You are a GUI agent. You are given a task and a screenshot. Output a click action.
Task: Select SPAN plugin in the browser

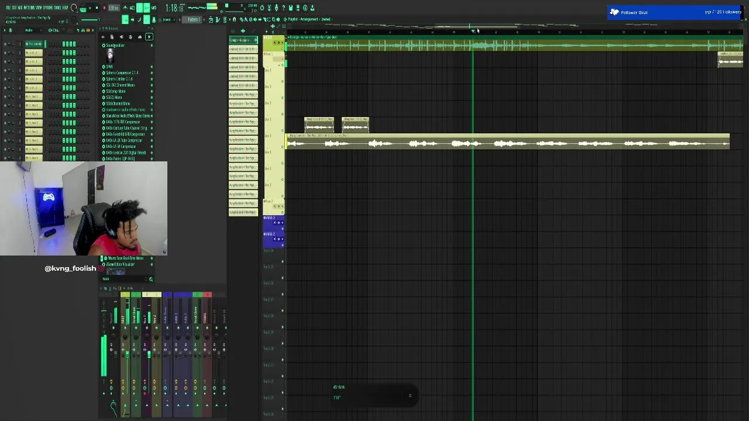pyautogui.click(x=109, y=67)
